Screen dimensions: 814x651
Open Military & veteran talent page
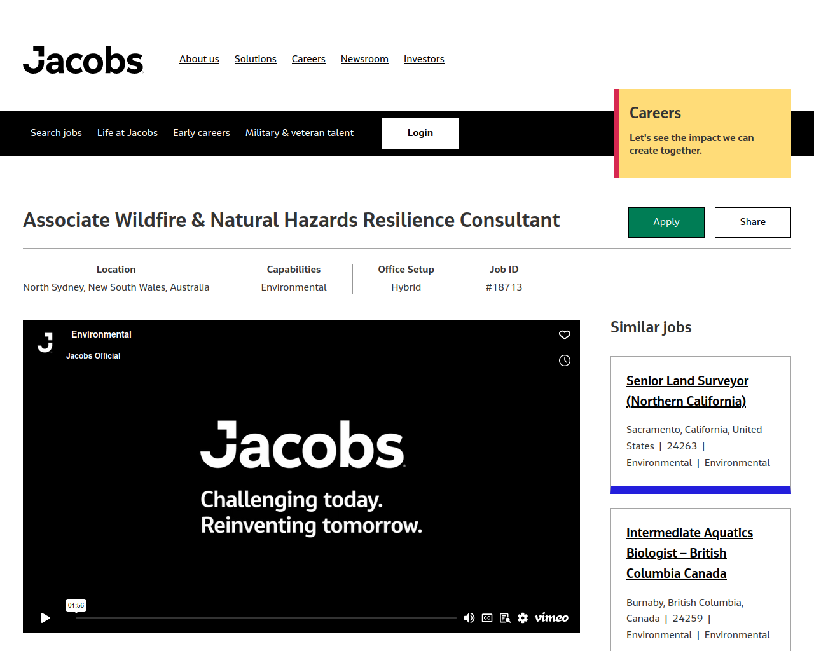tap(300, 133)
